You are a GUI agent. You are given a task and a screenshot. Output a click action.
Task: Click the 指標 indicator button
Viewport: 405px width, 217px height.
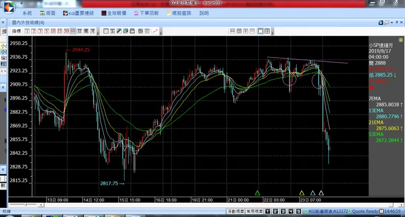click(16, 31)
